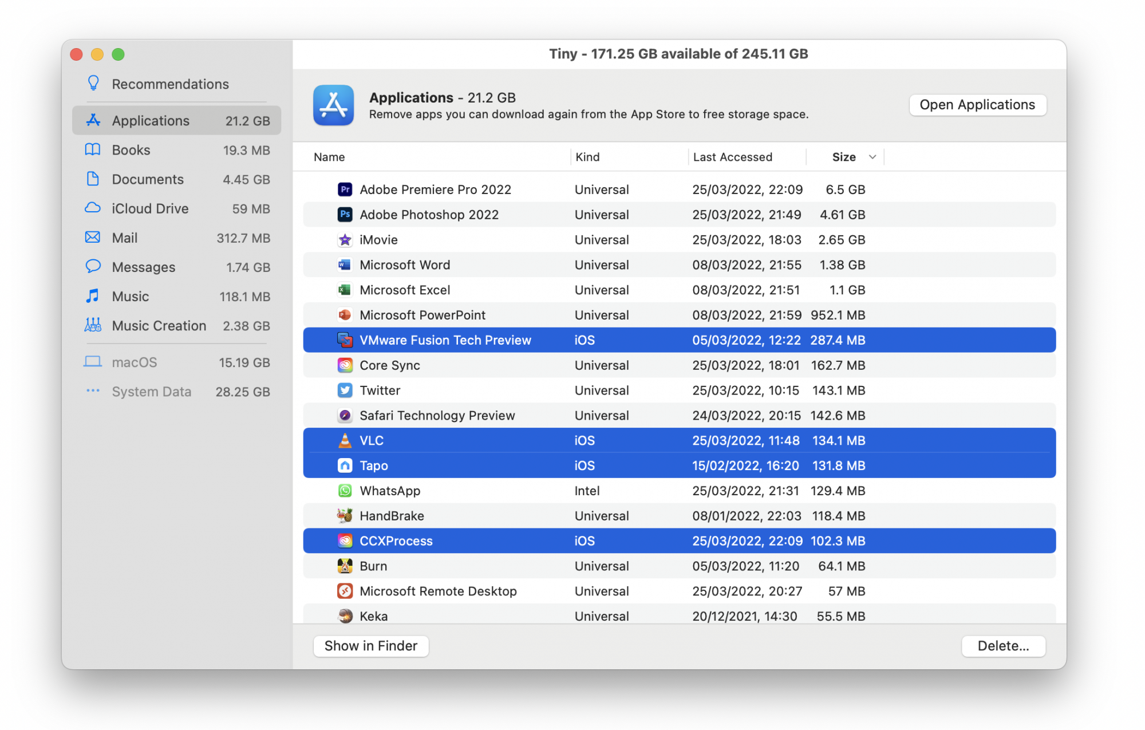The height and width of the screenshot is (730, 1145).
Task: Click the Burn app icon
Action: coord(345,566)
